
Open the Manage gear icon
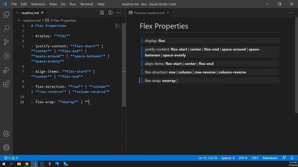[6, 148]
